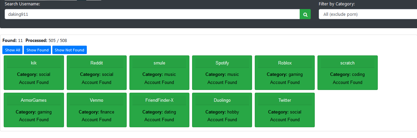Click the Search Username input field
The height and width of the screenshot is (138, 417).
click(152, 14)
